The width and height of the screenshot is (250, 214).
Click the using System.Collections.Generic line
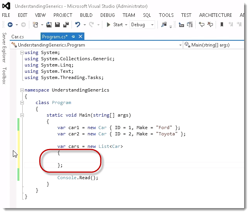tap(70, 59)
